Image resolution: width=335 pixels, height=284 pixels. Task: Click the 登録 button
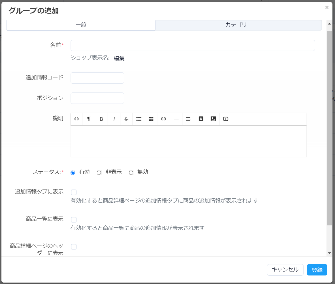317,270
